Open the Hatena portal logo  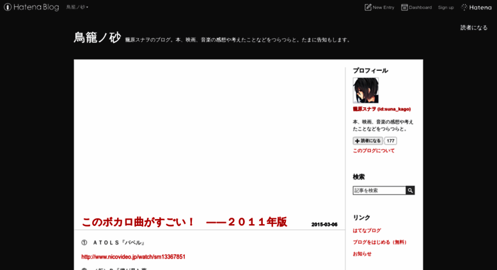tap(477, 7)
